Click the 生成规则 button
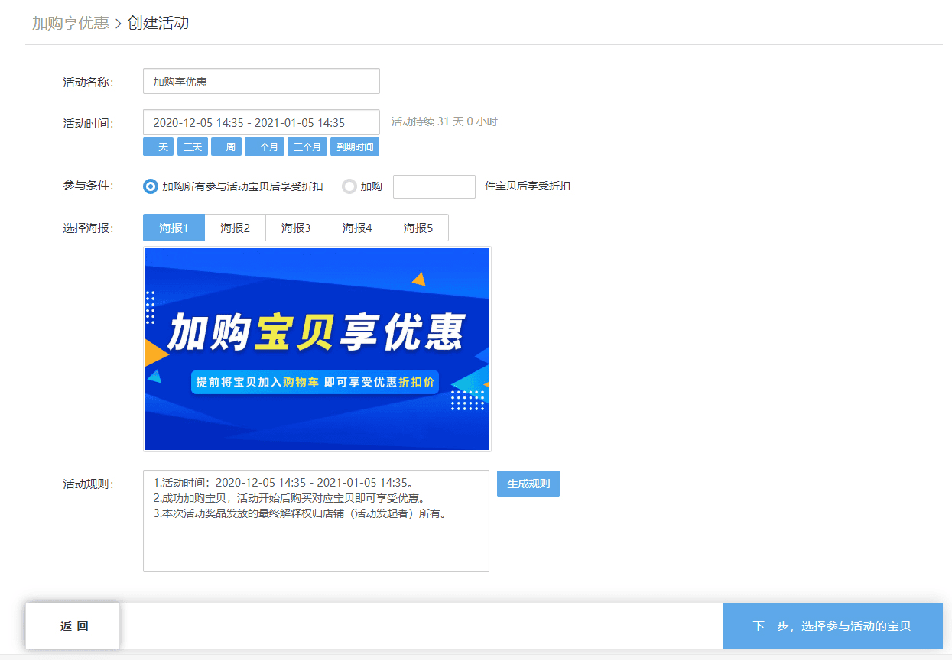The height and width of the screenshot is (660, 952). click(x=528, y=483)
